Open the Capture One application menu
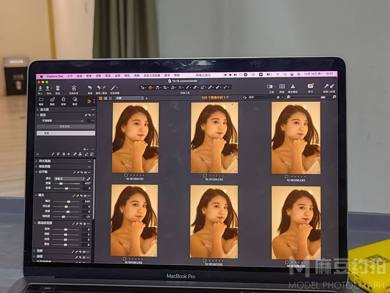Image resolution: width=390 pixels, height=293 pixels. [x=55, y=76]
